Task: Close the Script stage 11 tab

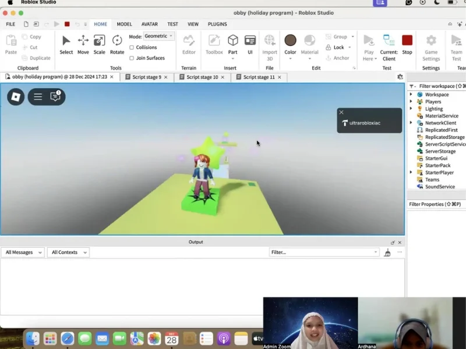Action: pos(280,77)
